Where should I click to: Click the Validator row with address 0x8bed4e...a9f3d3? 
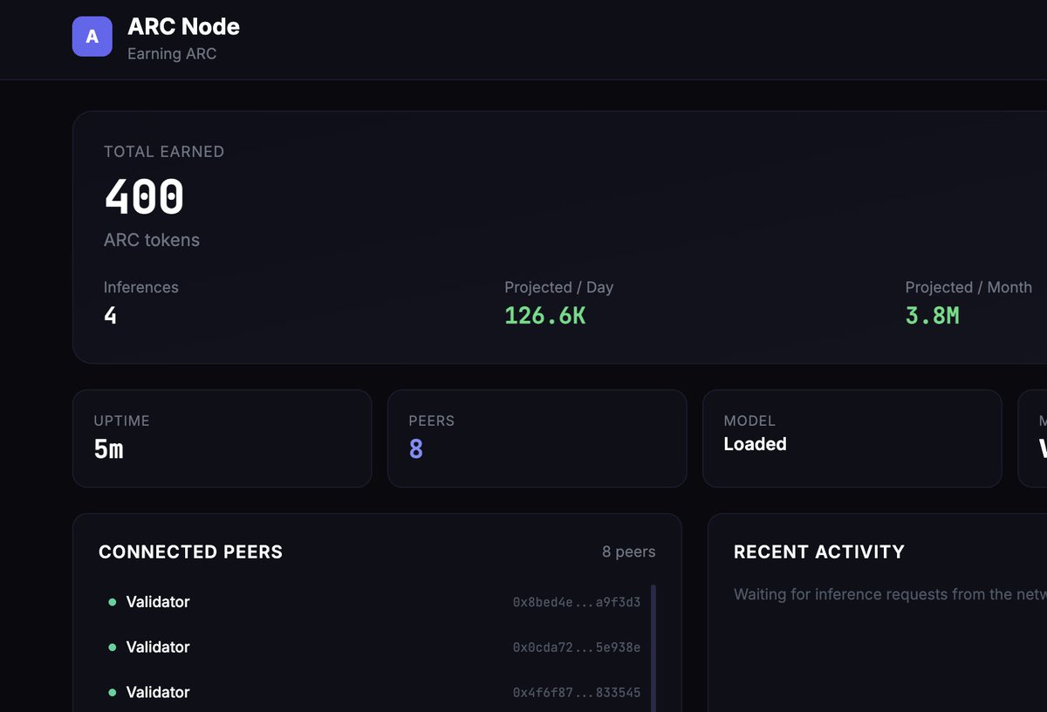[x=373, y=601]
